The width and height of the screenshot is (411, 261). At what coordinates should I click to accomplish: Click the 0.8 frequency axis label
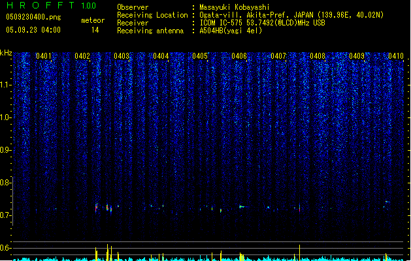coord(6,183)
